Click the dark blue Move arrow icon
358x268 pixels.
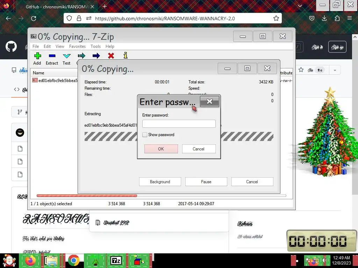96,55
